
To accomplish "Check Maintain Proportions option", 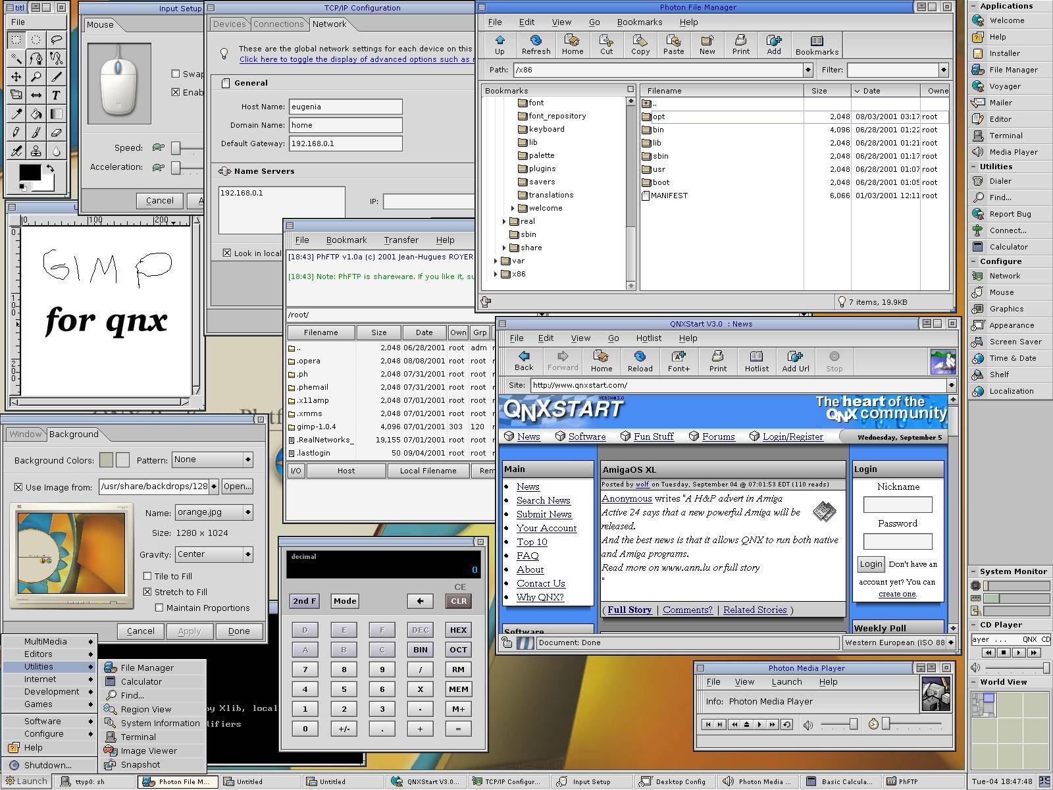I will point(159,608).
